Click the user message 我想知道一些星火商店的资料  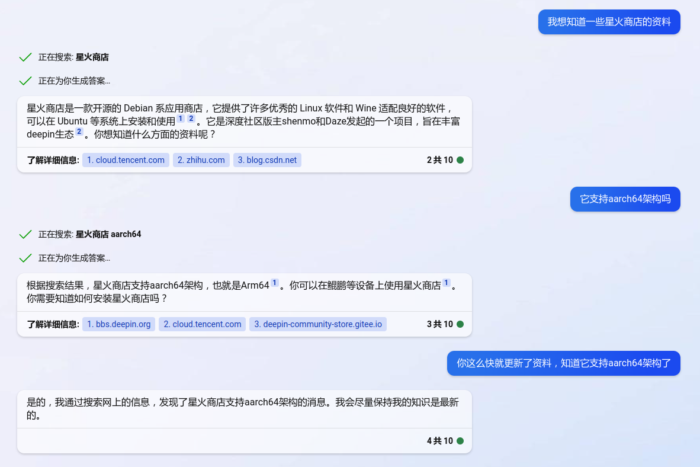coord(609,22)
